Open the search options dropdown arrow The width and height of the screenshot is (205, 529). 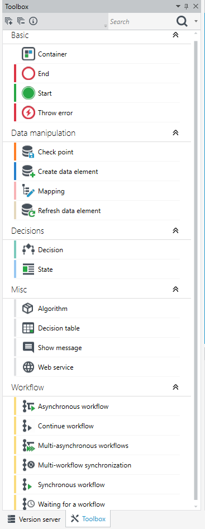196,22
